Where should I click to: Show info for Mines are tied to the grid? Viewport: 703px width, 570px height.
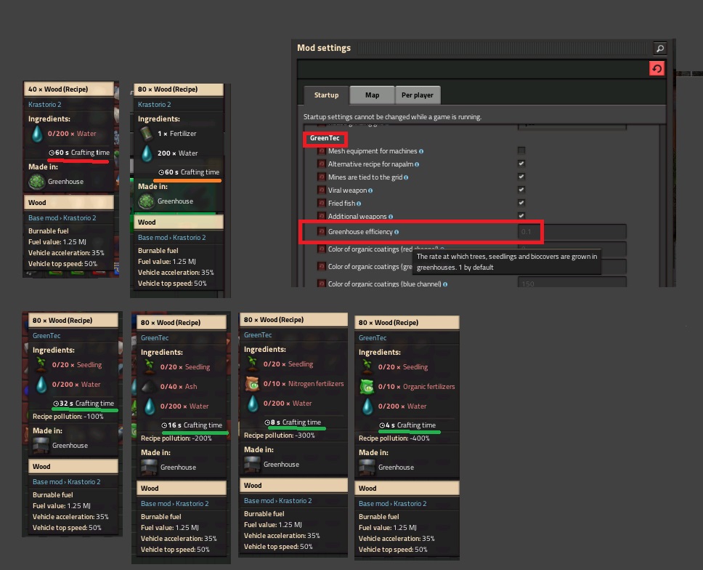click(x=406, y=177)
